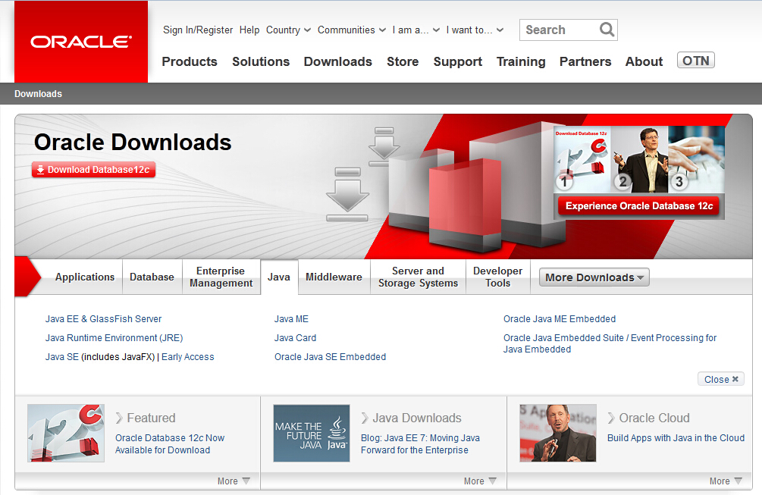Open Oracle Java Embedded Suite link
The image size is (762, 495).
[x=610, y=343]
